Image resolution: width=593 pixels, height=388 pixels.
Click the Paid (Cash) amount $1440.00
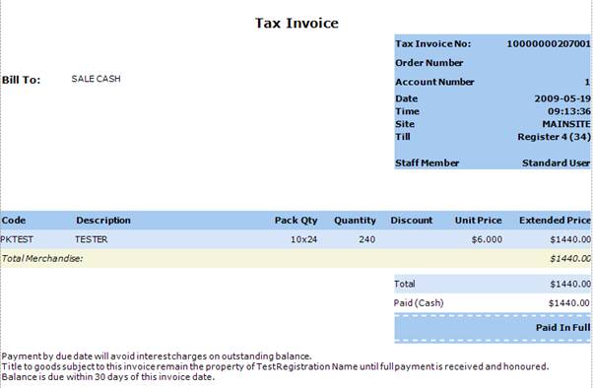[x=569, y=303]
